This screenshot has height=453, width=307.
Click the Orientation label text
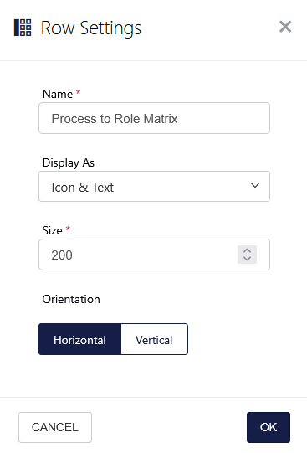(x=71, y=299)
